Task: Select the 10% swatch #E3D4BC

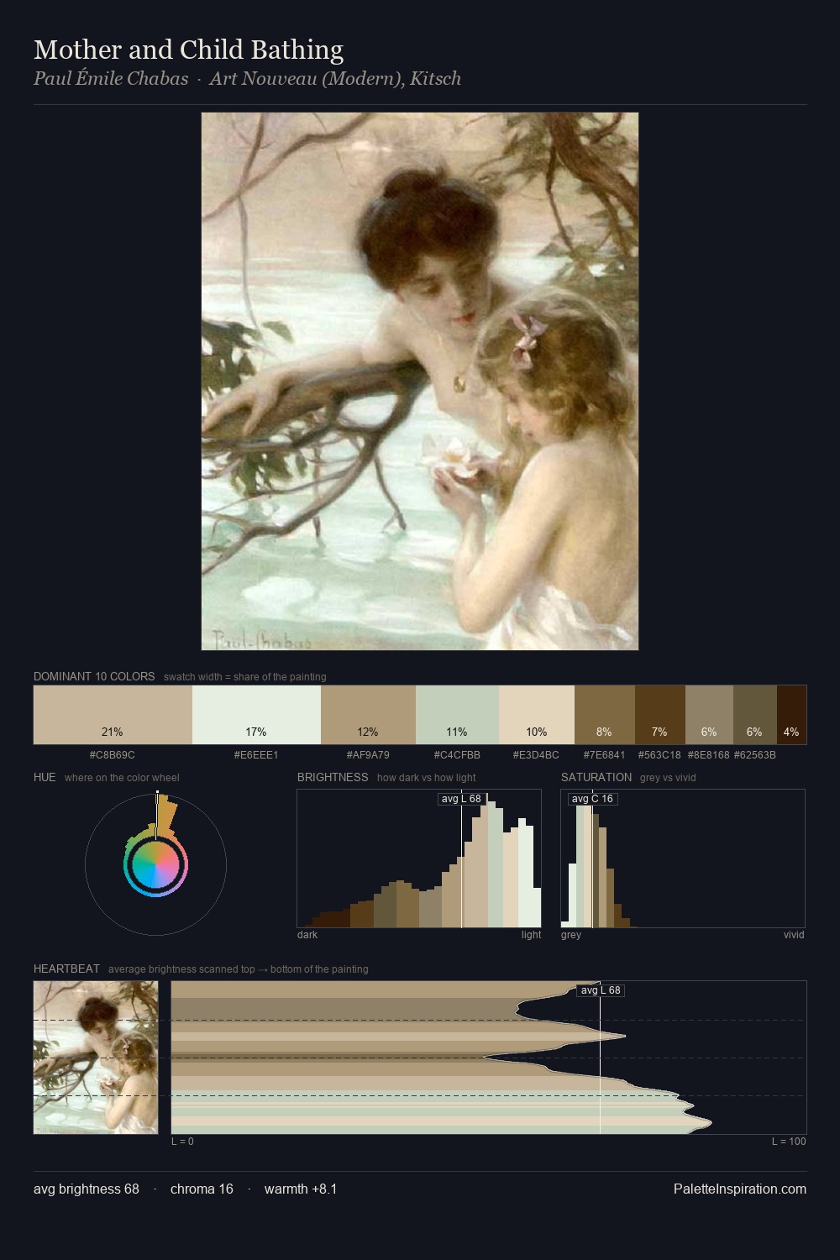Action: pos(537,715)
